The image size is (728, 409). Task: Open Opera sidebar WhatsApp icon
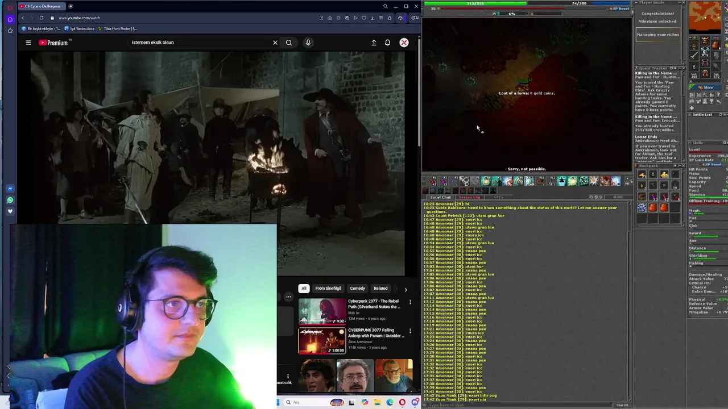[10, 200]
